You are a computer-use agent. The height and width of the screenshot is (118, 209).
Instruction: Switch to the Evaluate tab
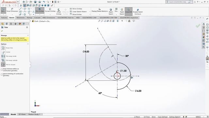(37, 18)
